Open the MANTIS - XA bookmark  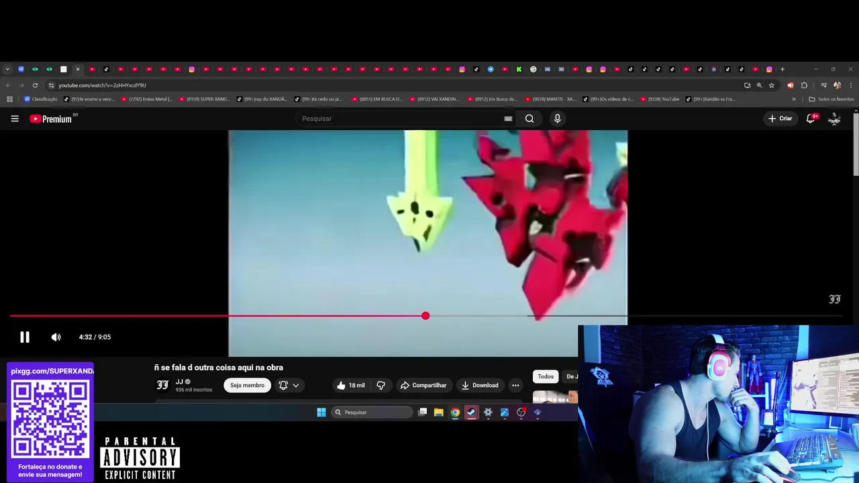(x=551, y=99)
